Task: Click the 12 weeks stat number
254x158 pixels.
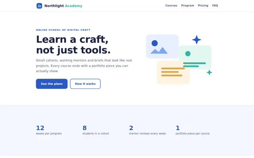Action: pyautogui.click(x=40, y=128)
